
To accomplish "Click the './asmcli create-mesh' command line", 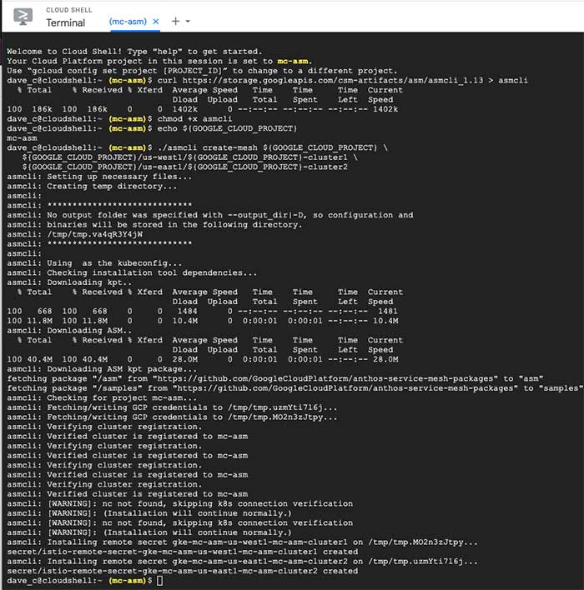I will click(197, 147).
